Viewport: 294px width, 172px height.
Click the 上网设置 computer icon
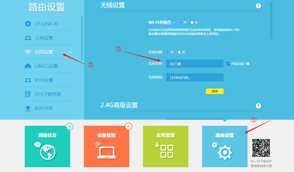click(x=28, y=38)
